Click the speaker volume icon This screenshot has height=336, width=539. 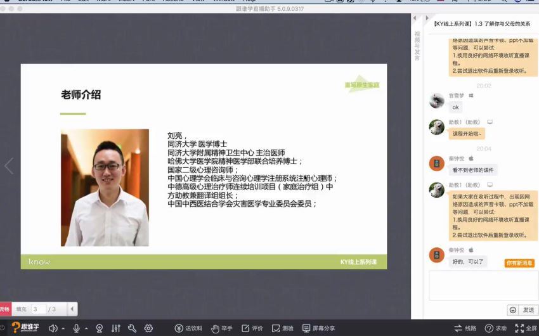(53, 328)
